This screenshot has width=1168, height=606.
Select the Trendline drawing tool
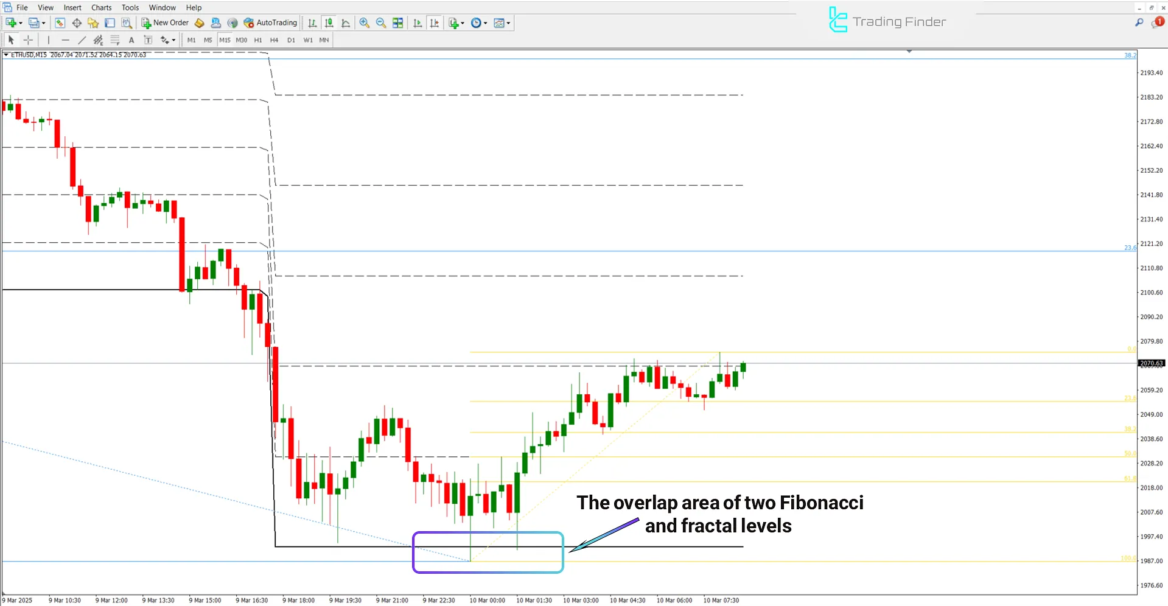point(82,40)
